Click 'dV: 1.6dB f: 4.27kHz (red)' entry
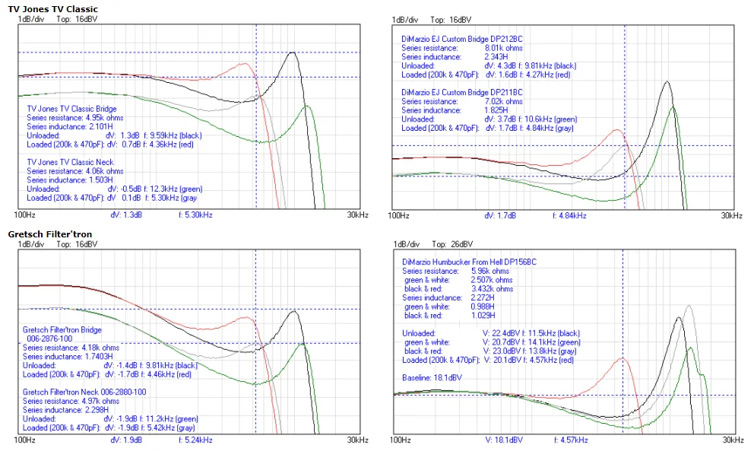The image size is (754, 464). (x=528, y=75)
